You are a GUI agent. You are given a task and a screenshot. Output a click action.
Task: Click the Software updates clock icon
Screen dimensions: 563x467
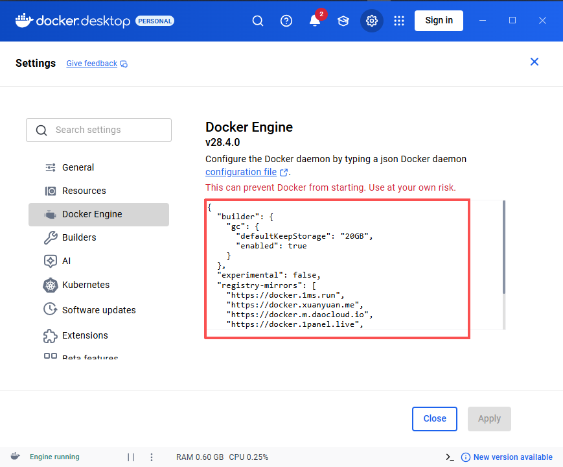click(x=51, y=309)
